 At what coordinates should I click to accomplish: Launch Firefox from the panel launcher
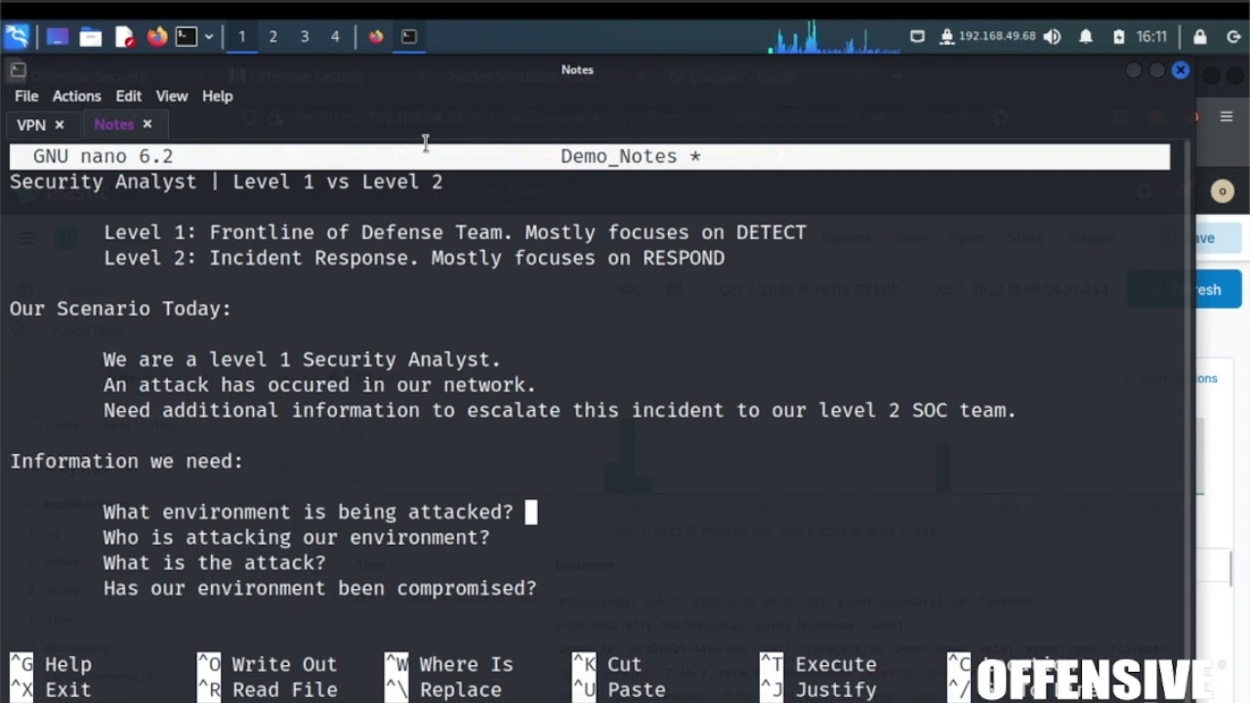[157, 37]
